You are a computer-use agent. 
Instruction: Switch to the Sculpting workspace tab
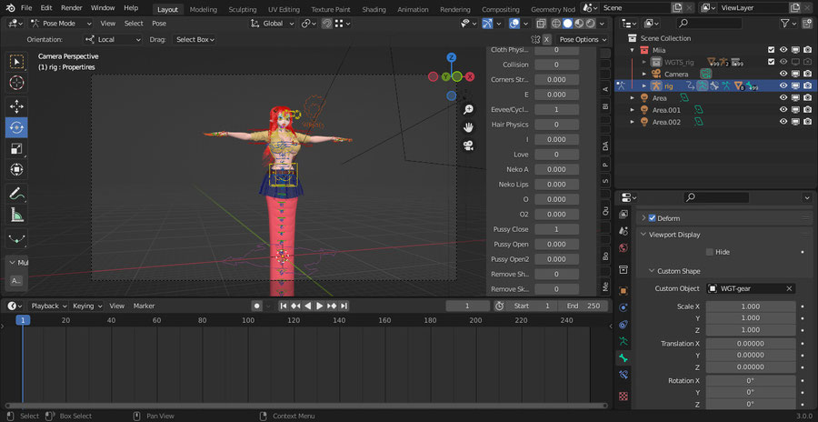pyautogui.click(x=243, y=9)
